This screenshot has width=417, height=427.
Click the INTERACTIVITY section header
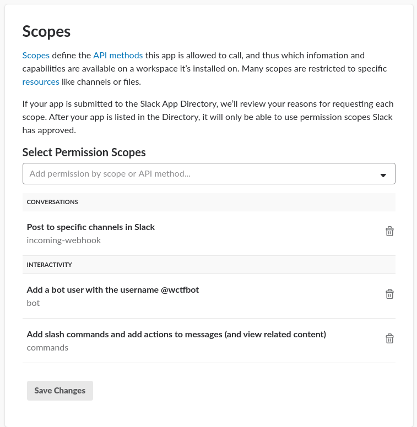pyautogui.click(x=50, y=265)
